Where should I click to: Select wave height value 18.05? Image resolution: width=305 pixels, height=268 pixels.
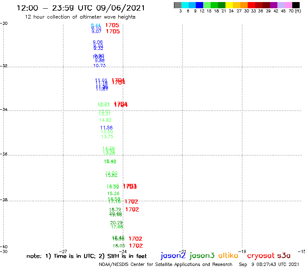coord(119,246)
